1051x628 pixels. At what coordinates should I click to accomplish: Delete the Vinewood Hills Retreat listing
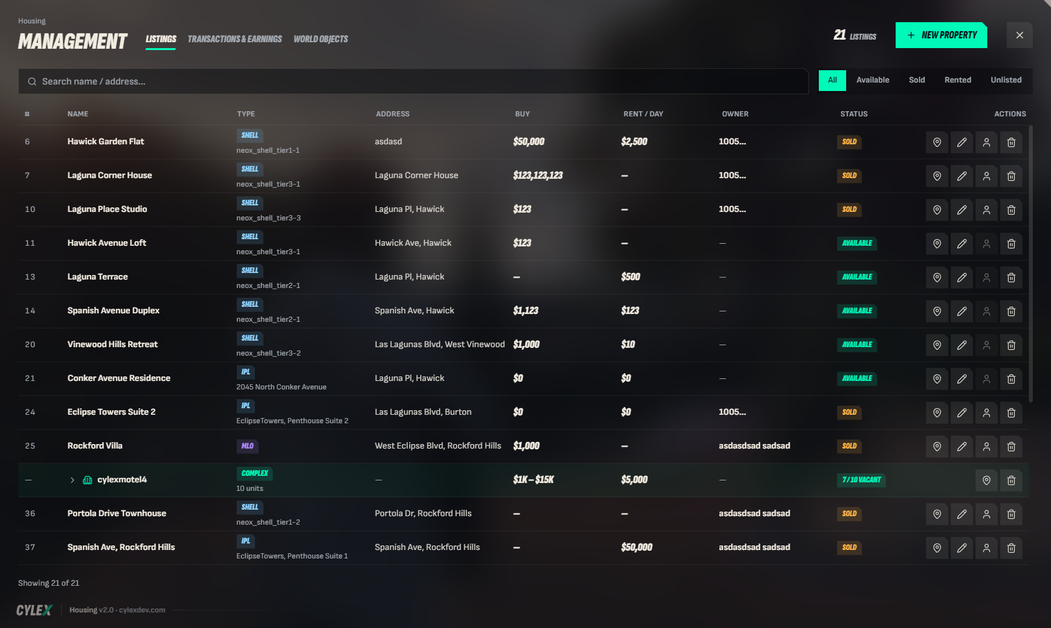[x=1011, y=345]
